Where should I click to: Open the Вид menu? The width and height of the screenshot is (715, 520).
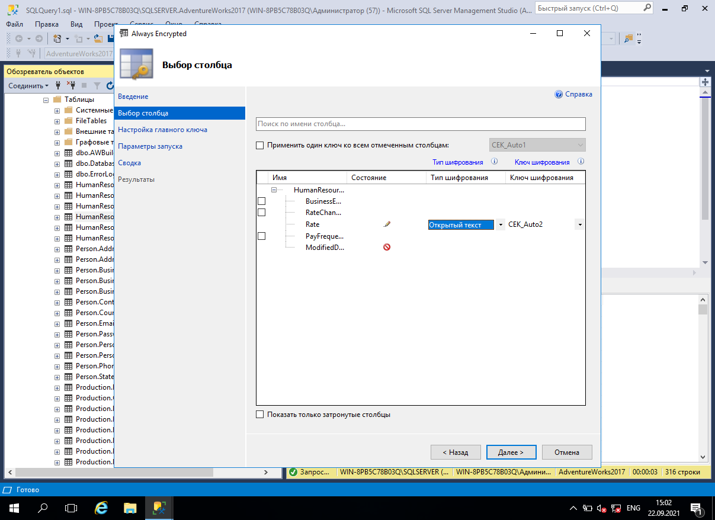tap(76, 24)
